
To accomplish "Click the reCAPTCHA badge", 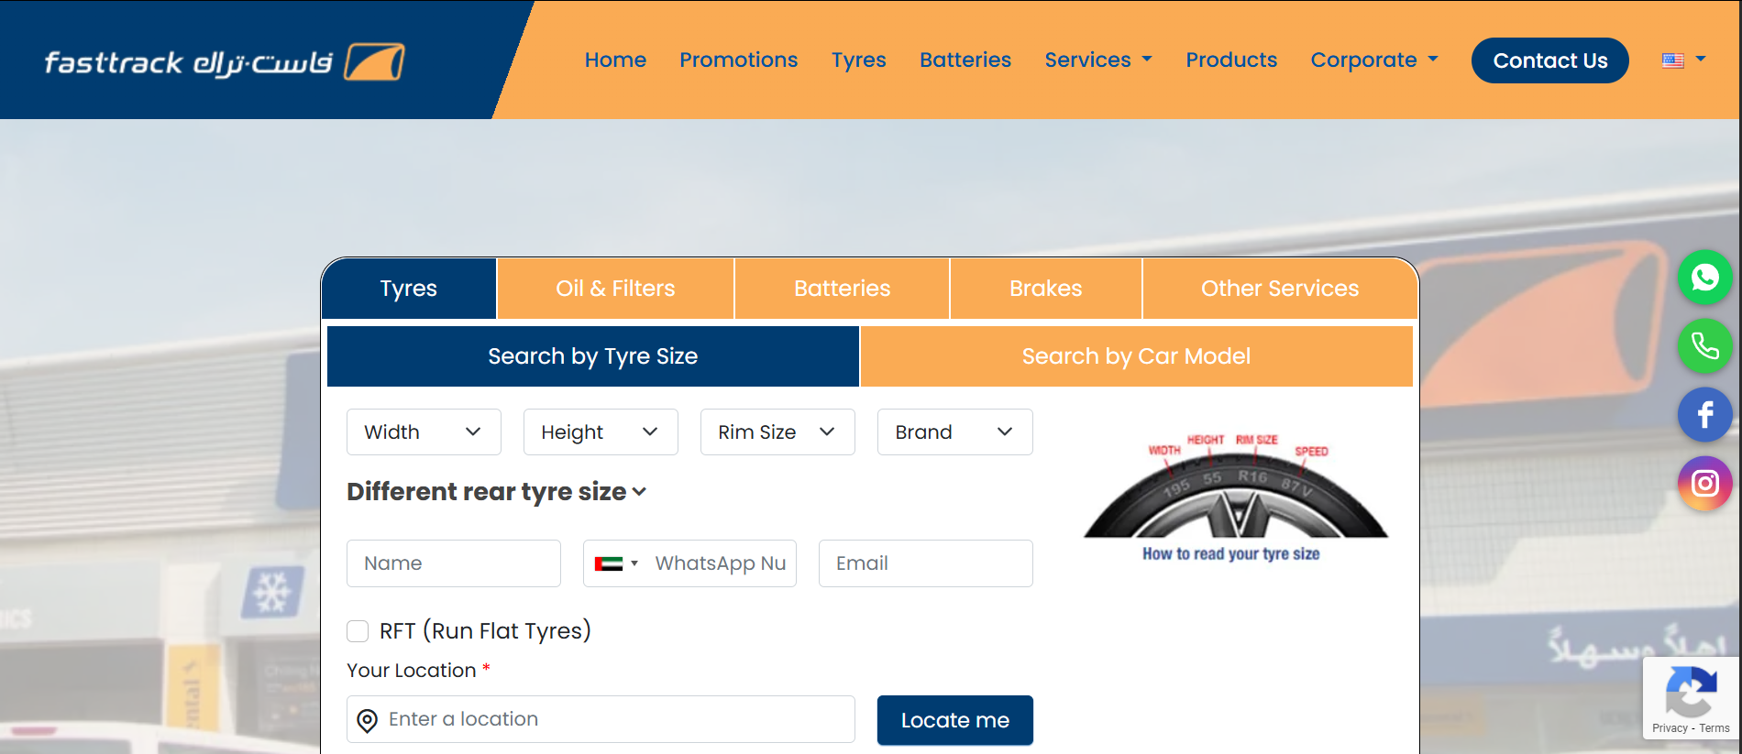I will 1692,699.
